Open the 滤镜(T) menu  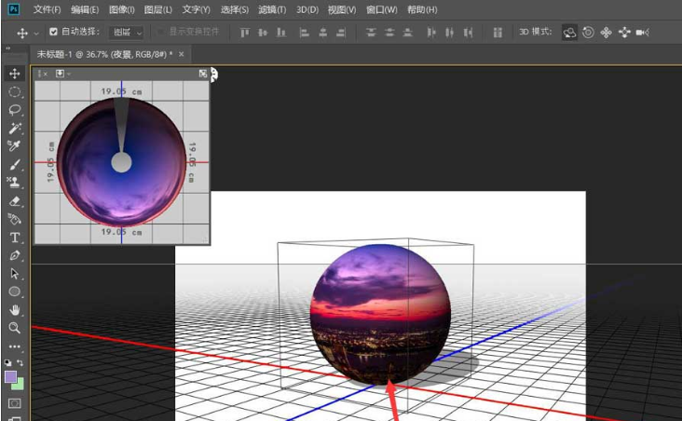(x=273, y=9)
